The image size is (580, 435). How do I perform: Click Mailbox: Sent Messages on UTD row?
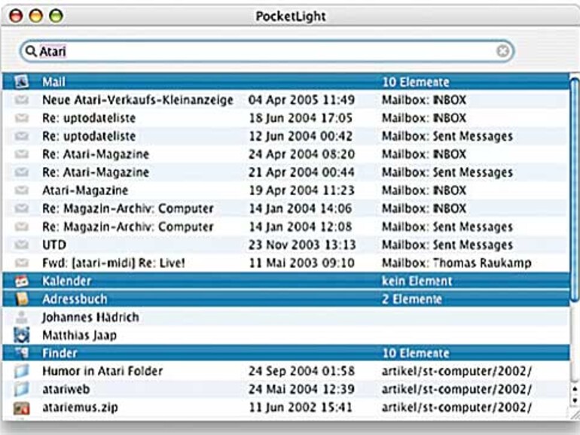pos(447,245)
